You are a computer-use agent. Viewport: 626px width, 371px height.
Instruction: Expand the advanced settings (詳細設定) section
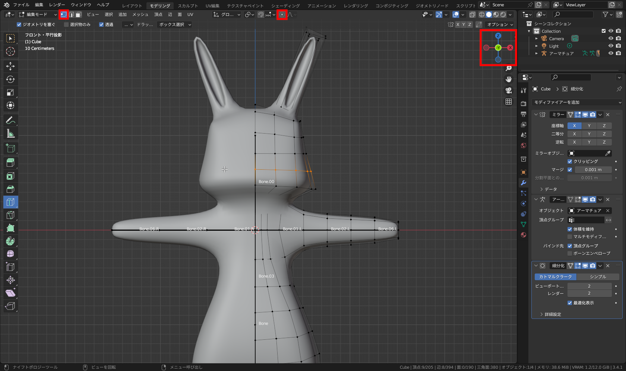[x=552, y=314]
